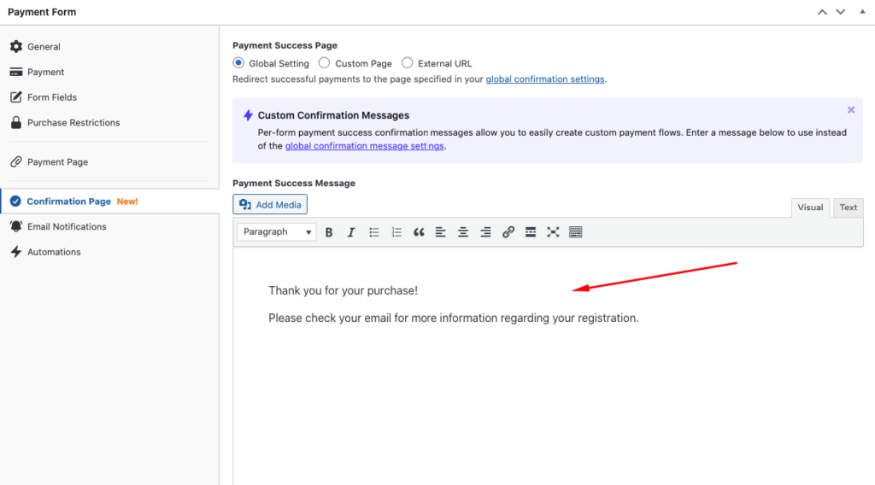Viewport: 875px width, 485px height.
Task: Open the Form Fields tab label
Action: [52, 97]
